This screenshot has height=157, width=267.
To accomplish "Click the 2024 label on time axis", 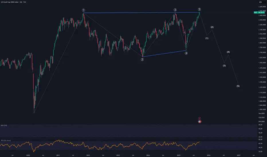I will [148, 155].
